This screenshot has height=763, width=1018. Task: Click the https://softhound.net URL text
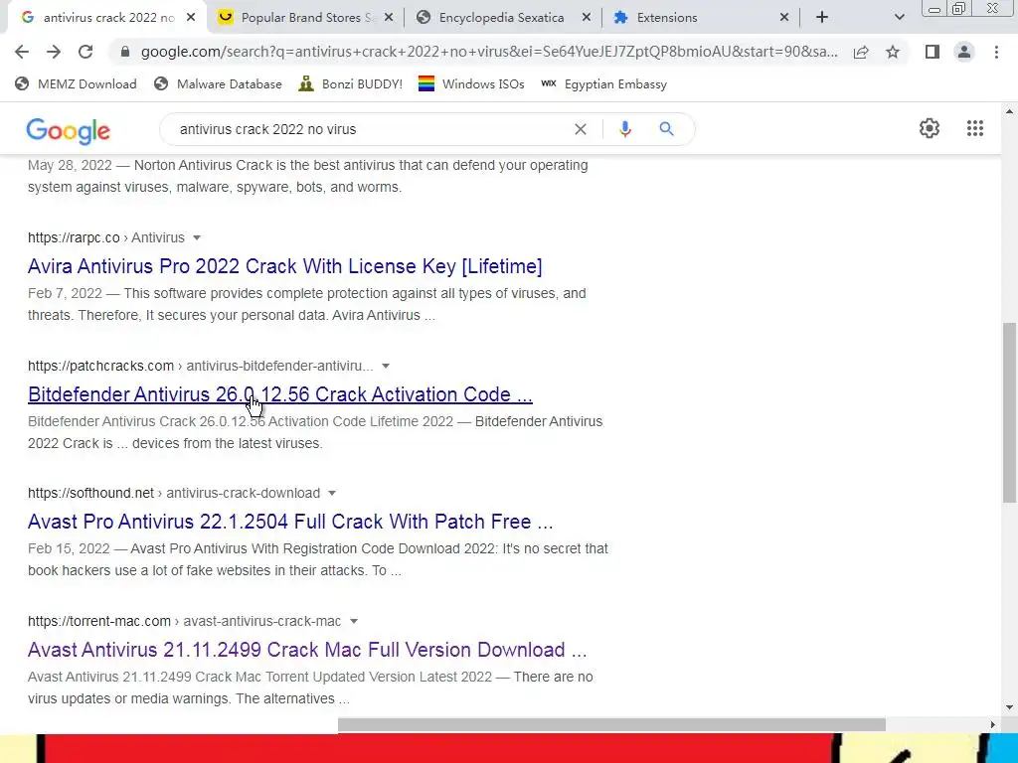click(90, 493)
